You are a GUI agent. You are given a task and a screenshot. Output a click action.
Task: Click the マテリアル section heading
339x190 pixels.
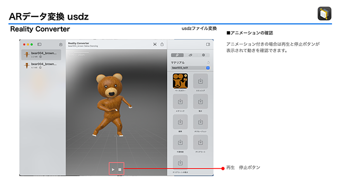(178, 62)
